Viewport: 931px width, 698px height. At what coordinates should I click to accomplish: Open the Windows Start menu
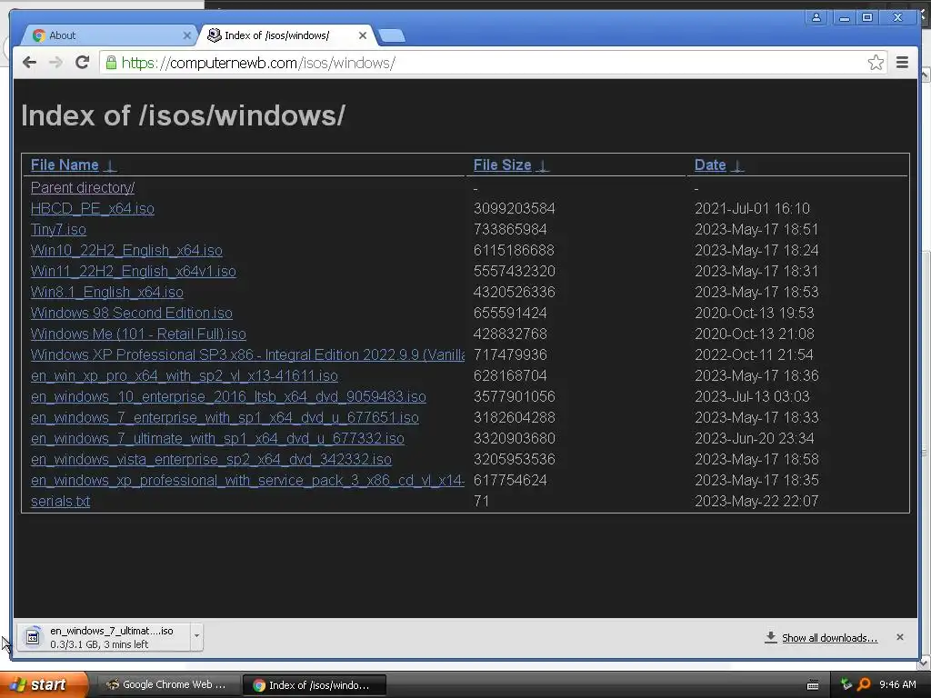pyautogui.click(x=45, y=685)
